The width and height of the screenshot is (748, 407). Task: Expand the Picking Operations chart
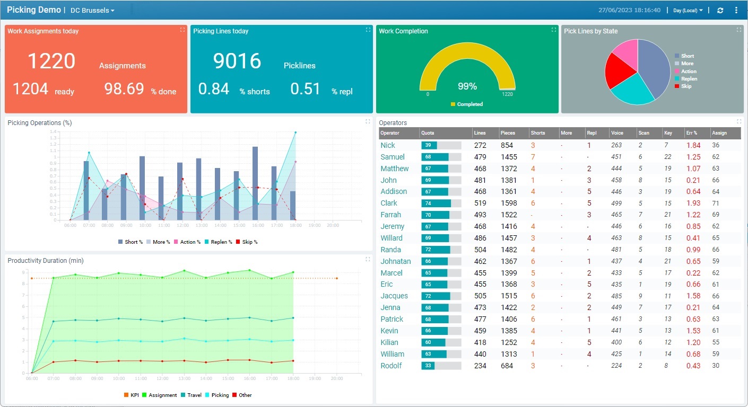pyautogui.click(x=368, y=121)
